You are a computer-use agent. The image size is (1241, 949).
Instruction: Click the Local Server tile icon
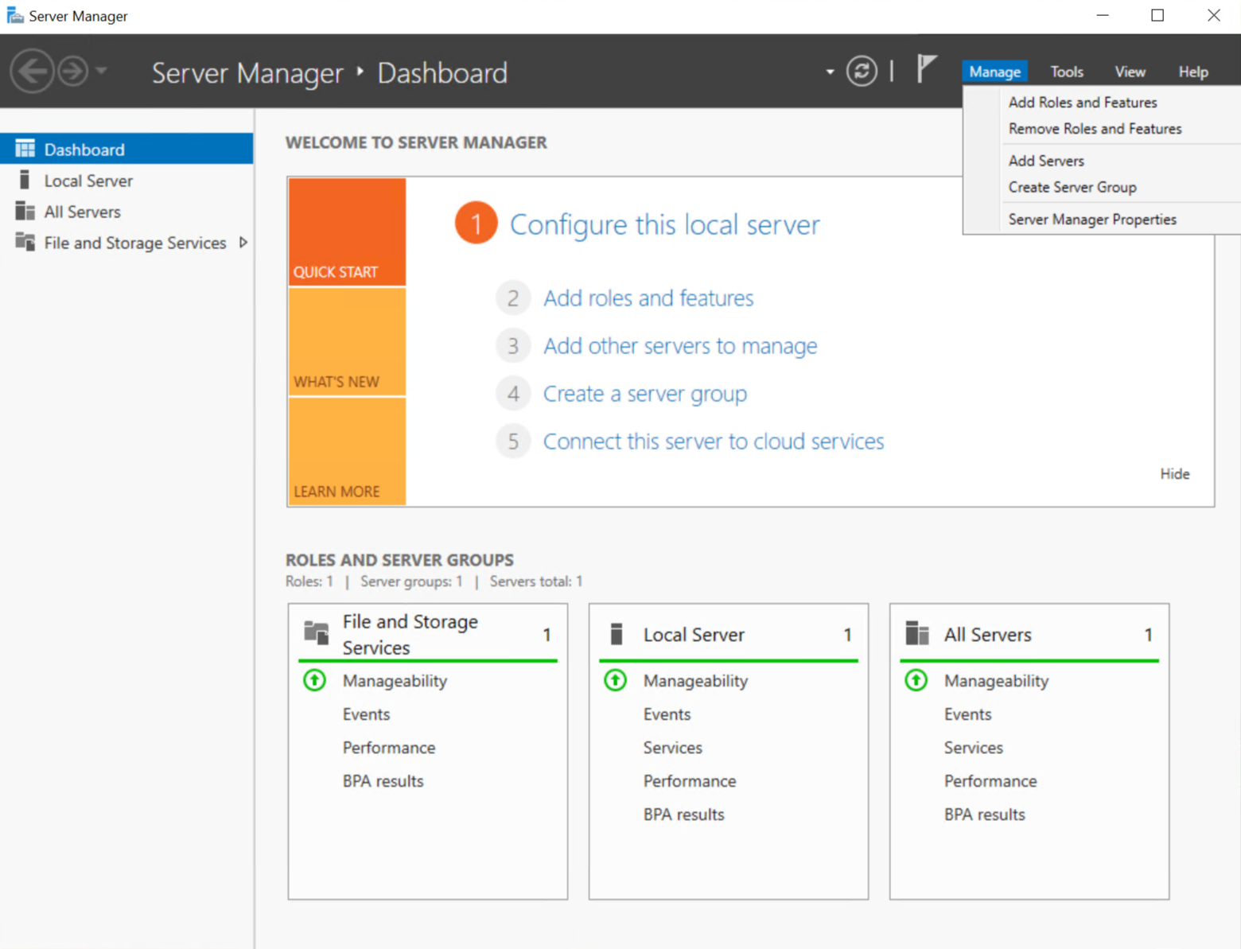617,634
